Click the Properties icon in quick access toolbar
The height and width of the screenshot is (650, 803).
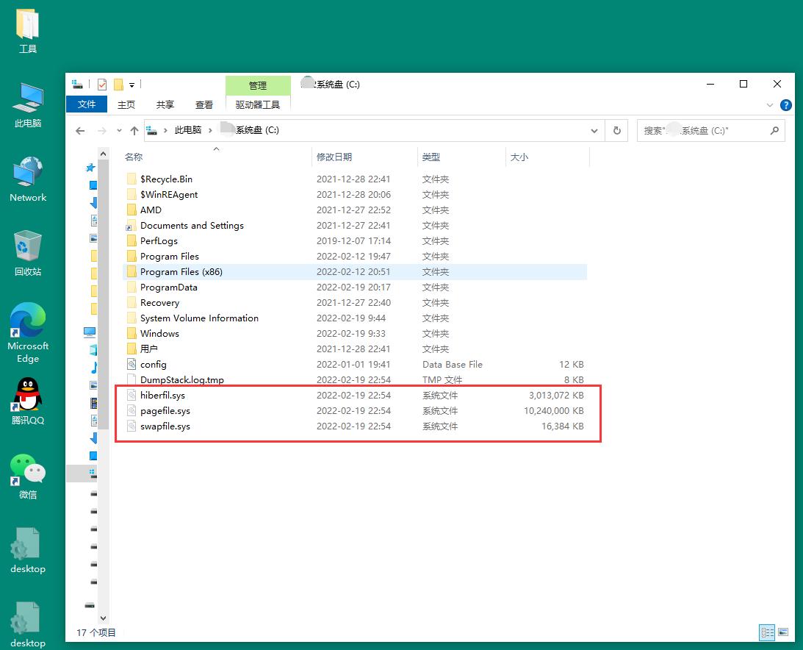102,85
